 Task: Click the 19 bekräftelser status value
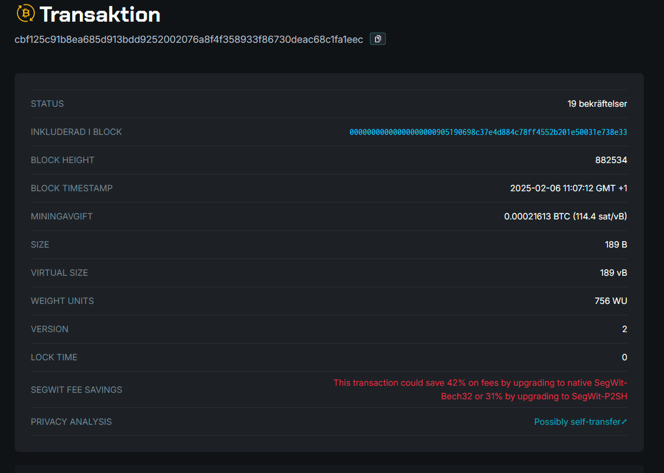point(597,103)
